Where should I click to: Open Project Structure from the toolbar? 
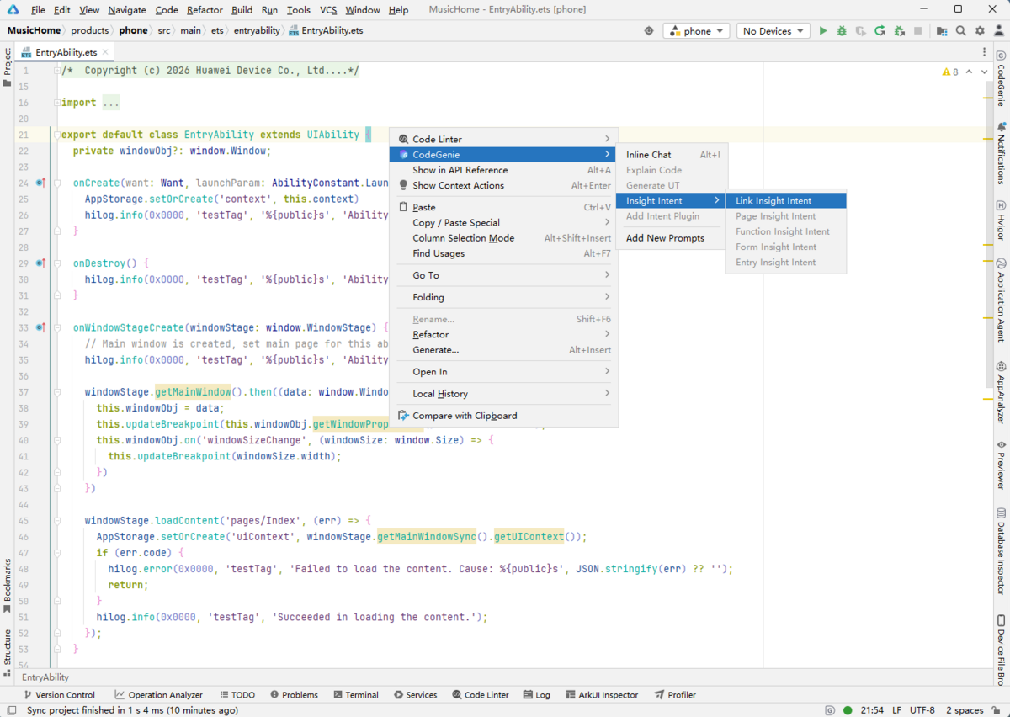[942, 31]
